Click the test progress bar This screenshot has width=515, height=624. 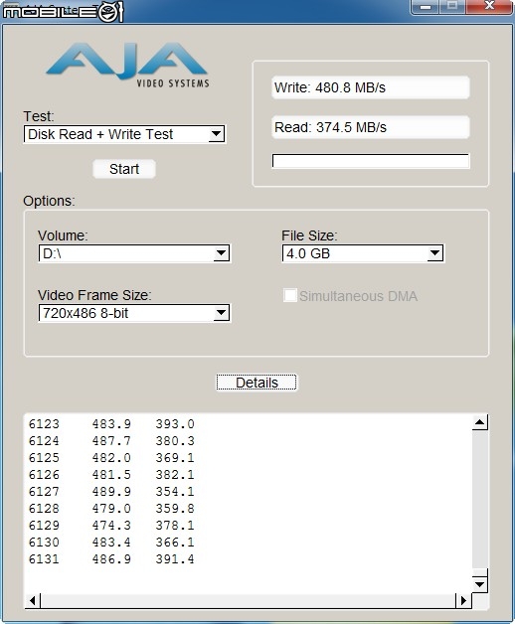(371, 161)
